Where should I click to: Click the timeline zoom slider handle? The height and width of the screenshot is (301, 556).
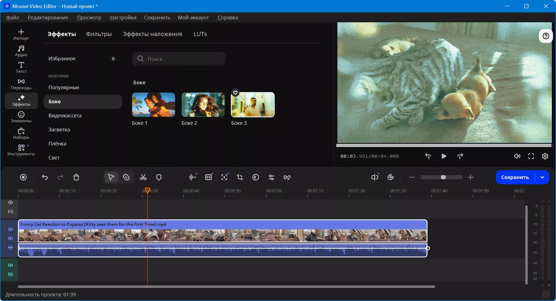pos(443,177)
